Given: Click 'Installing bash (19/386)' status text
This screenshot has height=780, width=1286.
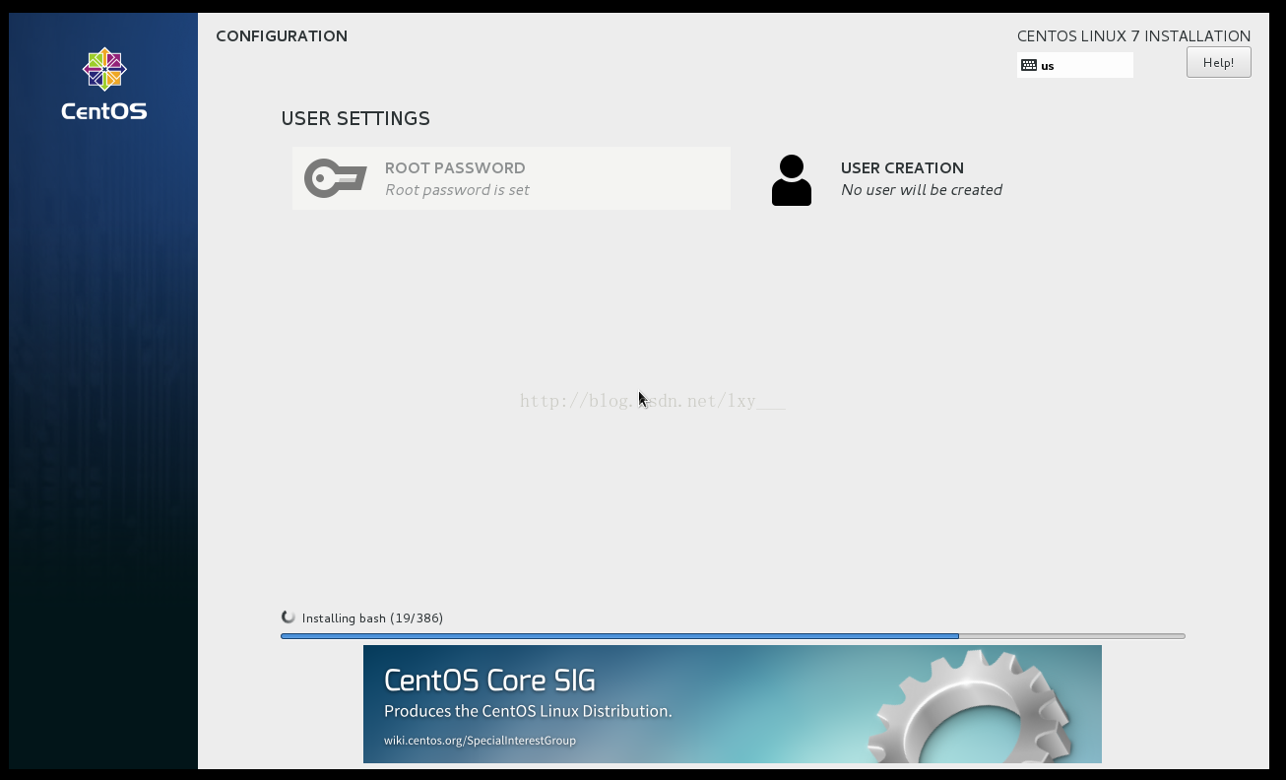Looking at the screenshot, I should [x=372, y=618].
